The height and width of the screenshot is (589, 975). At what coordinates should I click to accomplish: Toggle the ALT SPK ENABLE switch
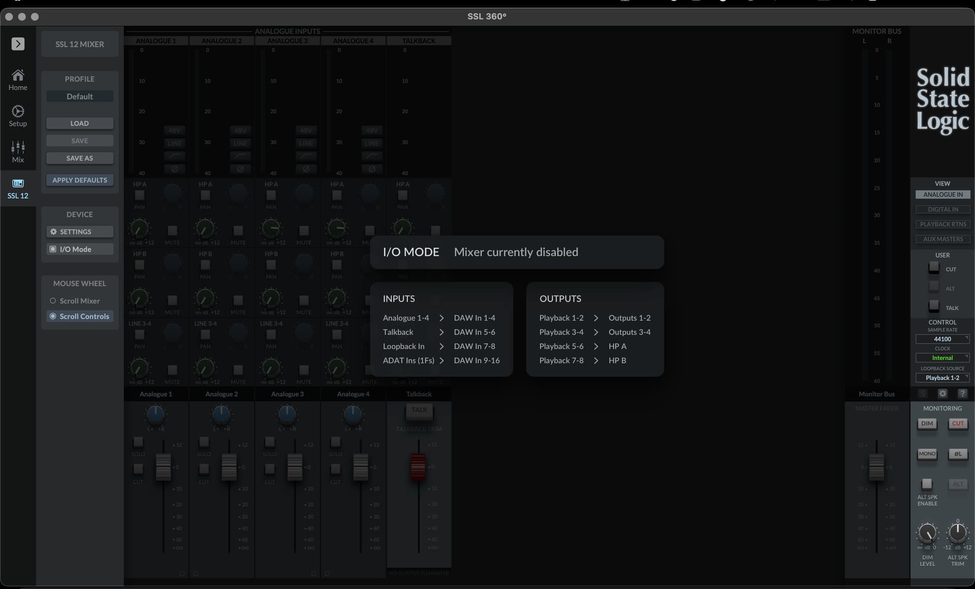(927, 484)
